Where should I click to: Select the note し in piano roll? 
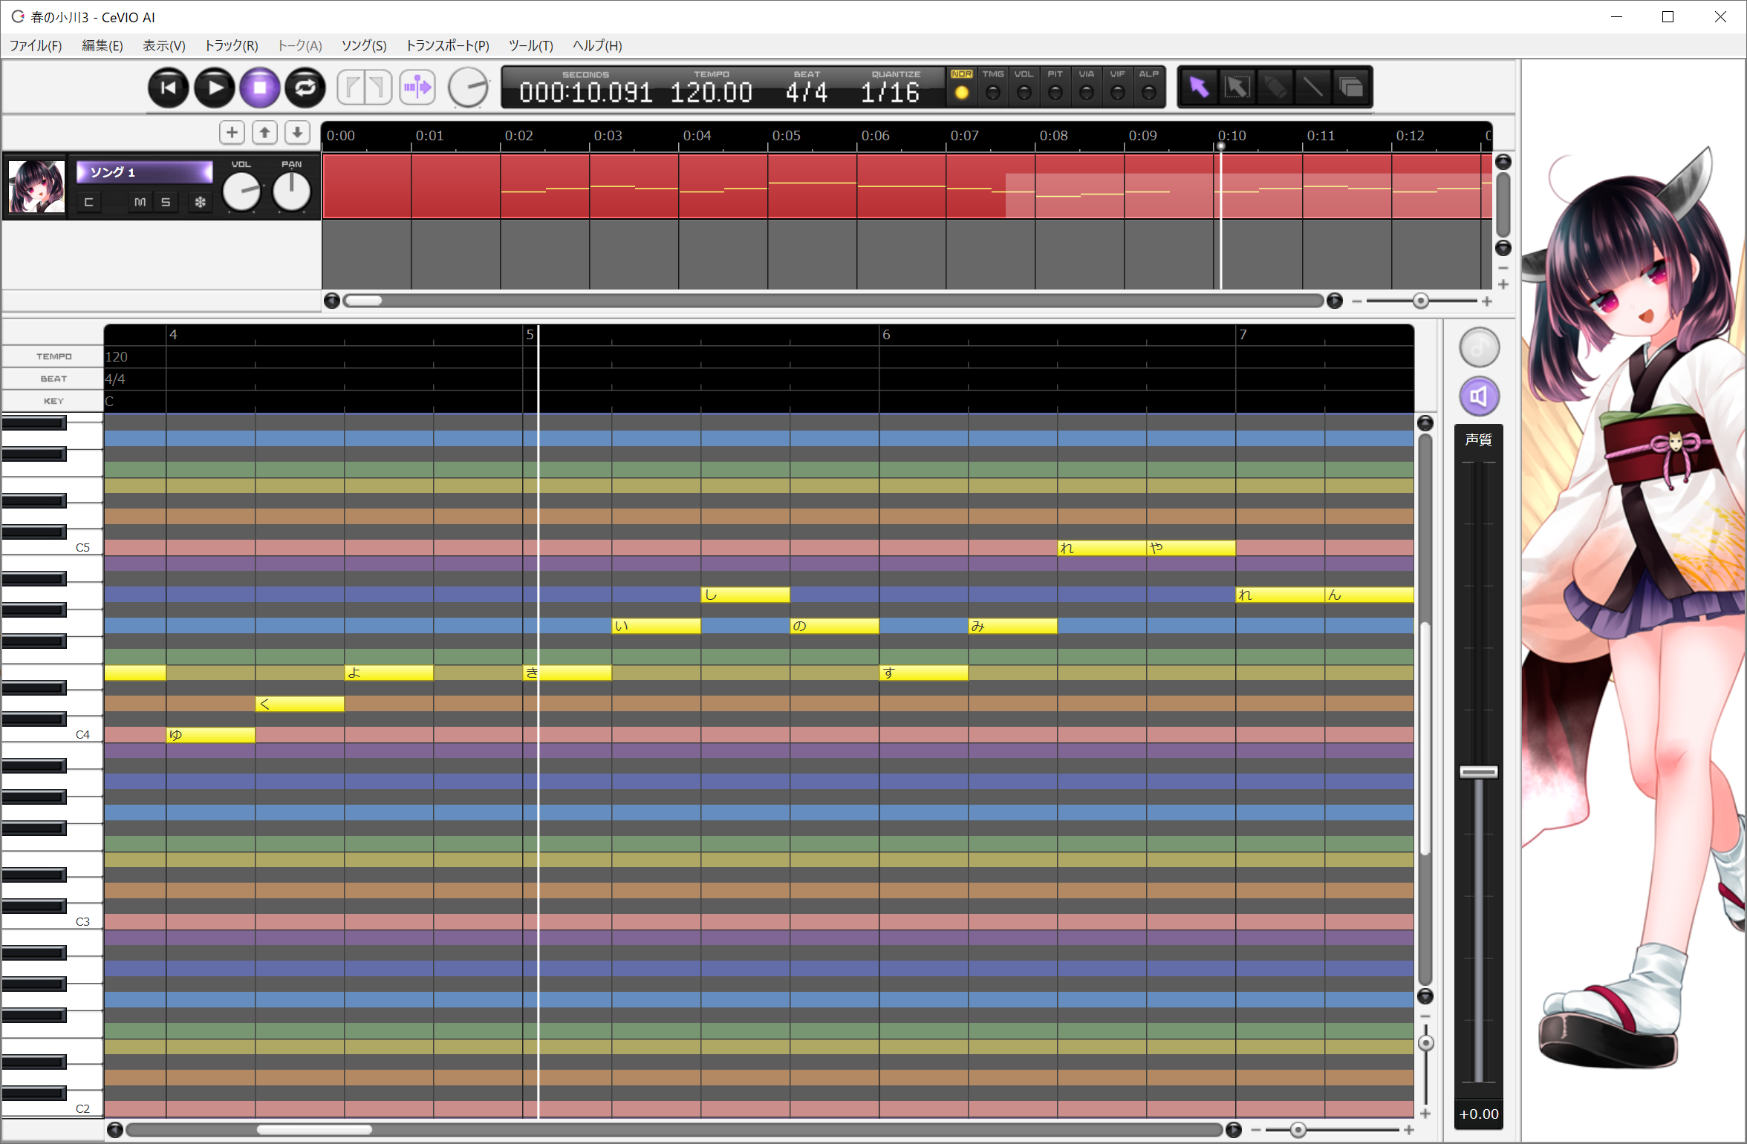(x=745, y=595)
